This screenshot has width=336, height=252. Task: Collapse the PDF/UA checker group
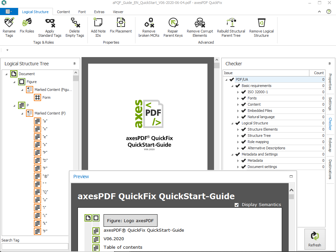(x=226, y=80)
